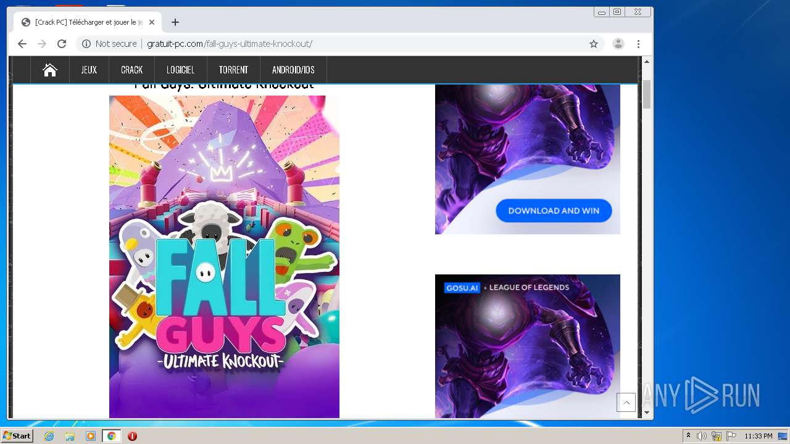Open the ANDROID/IOS menu item

click(293, 70)
